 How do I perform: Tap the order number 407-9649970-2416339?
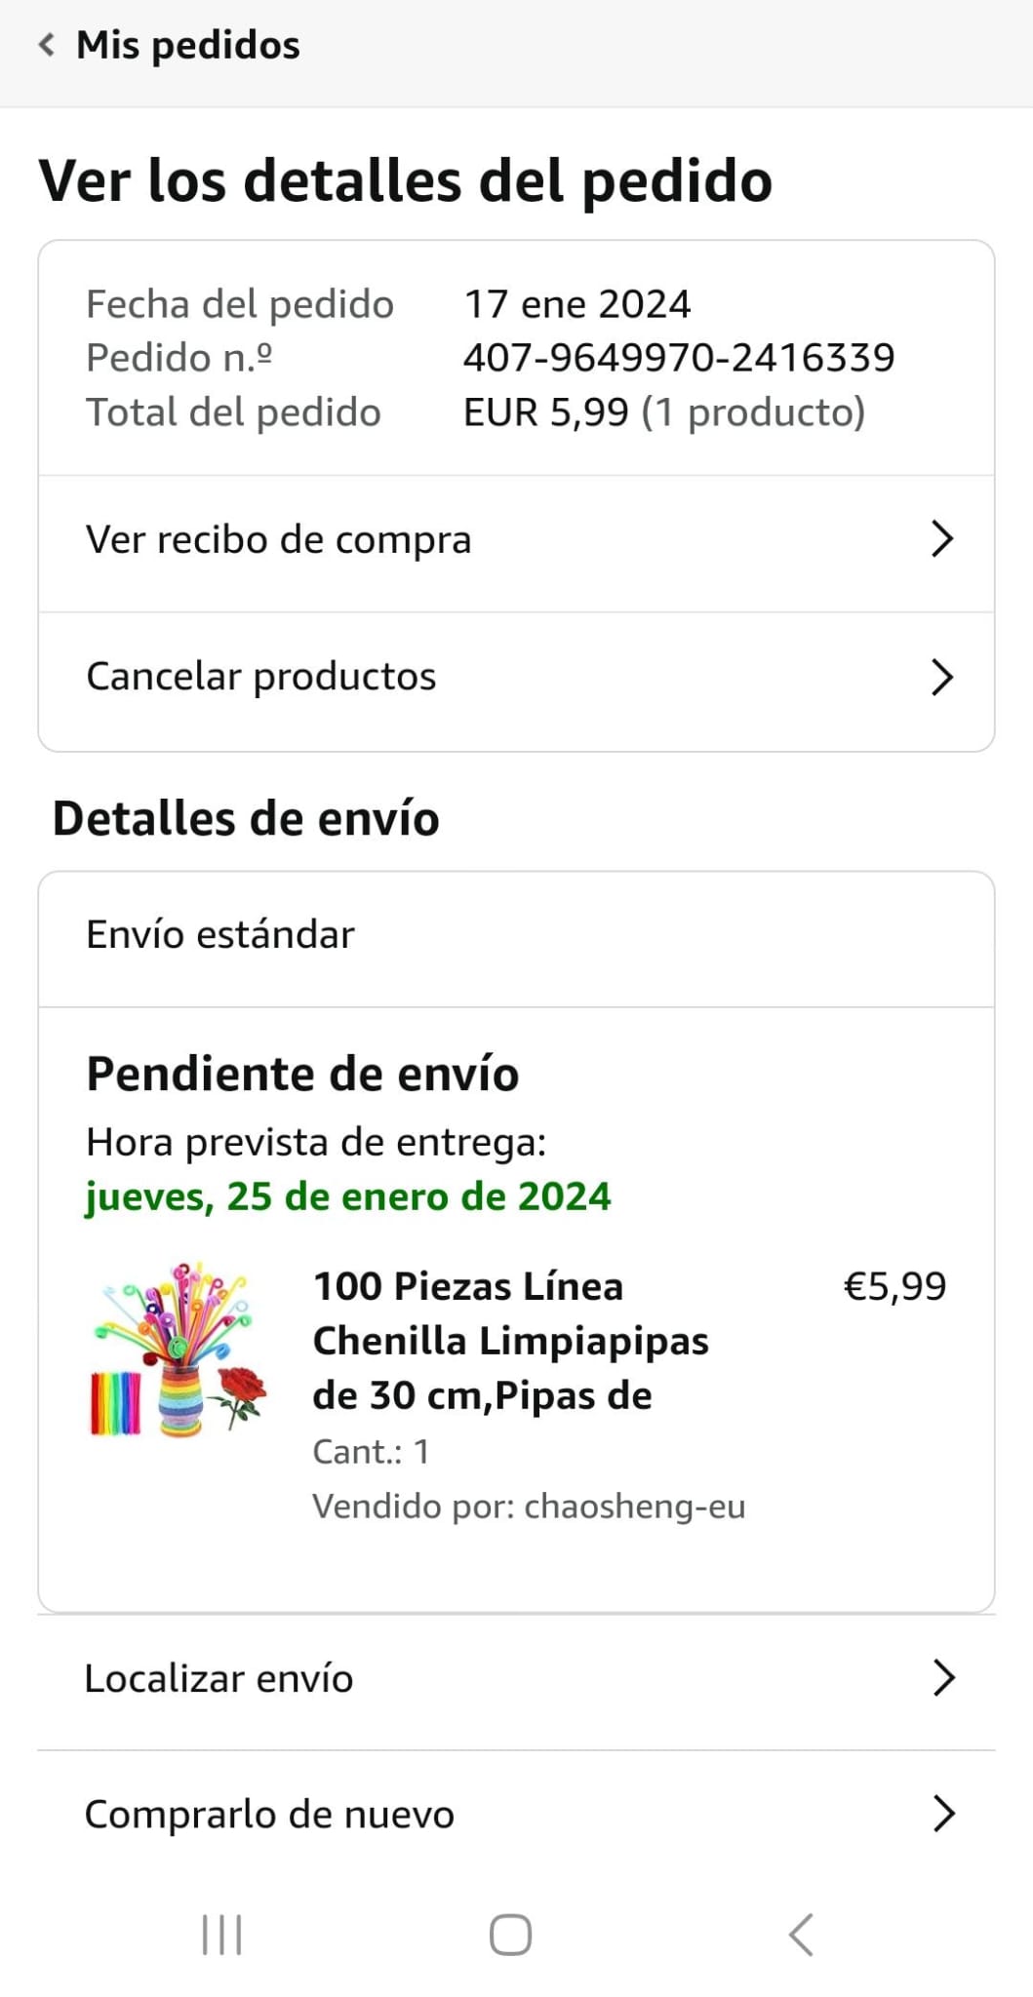tap(678, 358)
